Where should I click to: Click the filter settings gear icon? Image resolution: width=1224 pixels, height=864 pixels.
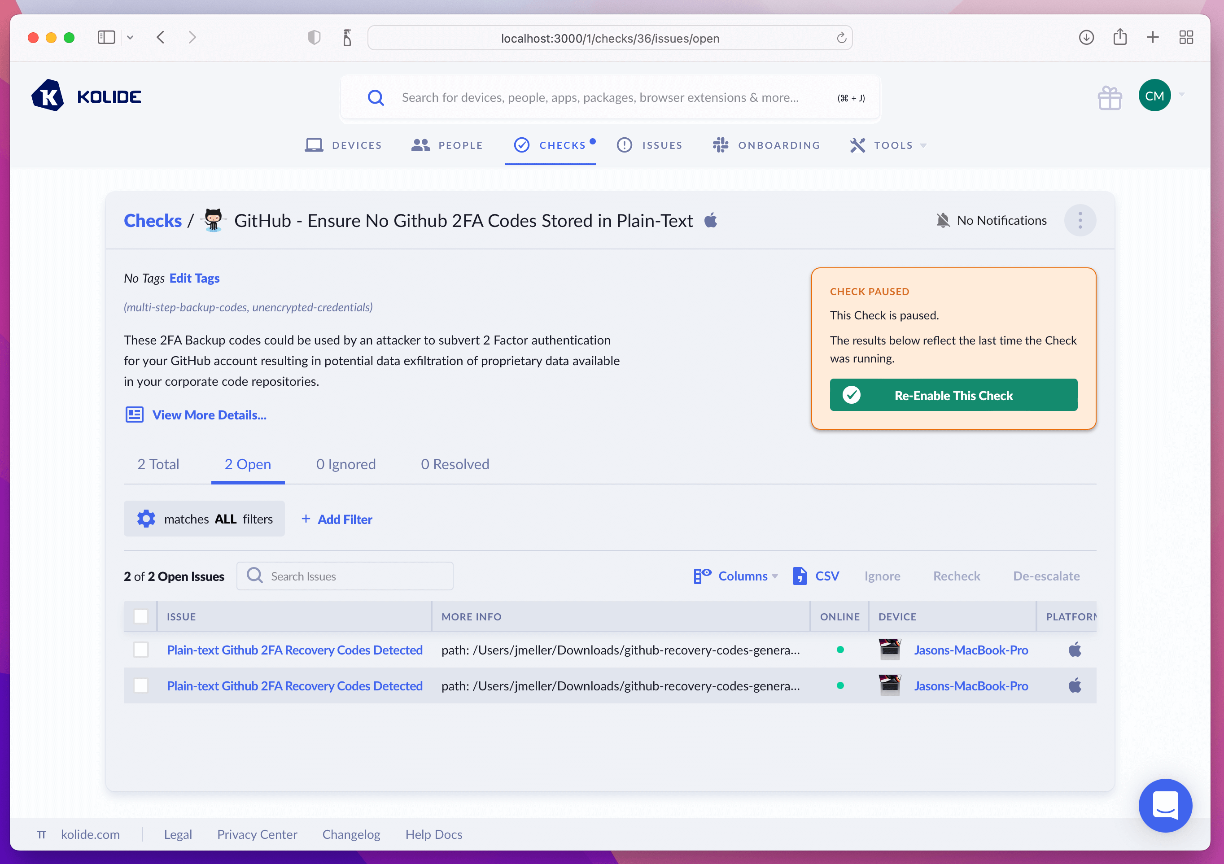click(146, 519)
